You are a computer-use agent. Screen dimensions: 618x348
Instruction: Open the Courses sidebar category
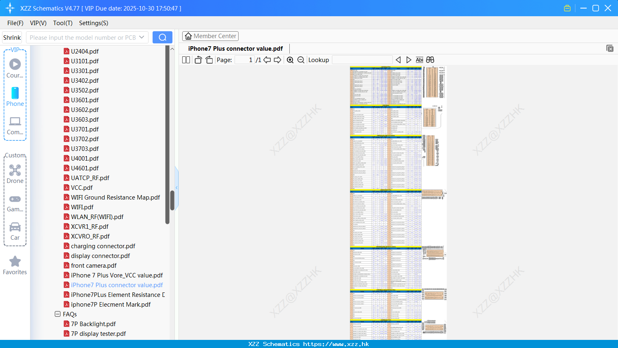tap(15, 68)
